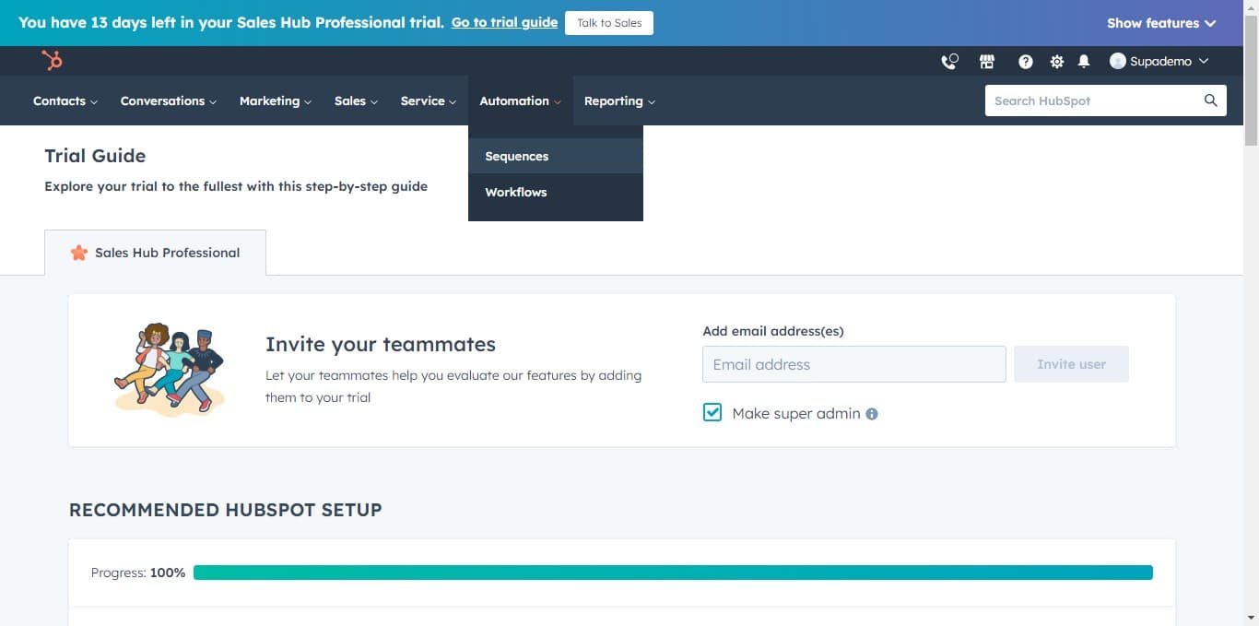Click the info icon beside Make super admin
The height and width of the screenshot is (626, 1259).
coord(872,414)
